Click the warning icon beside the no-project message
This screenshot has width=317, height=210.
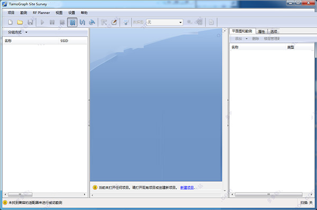tap(95, 187)
